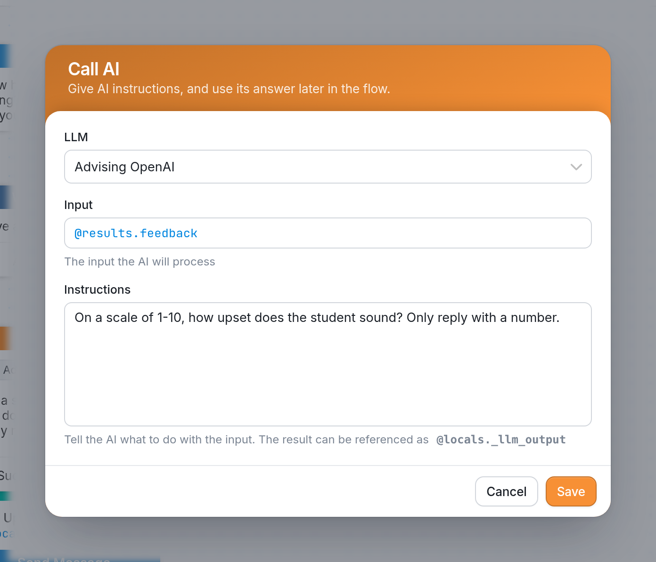The image size is (656, 562).
Task: Click the LLM field label
Action: pos(76,137)
